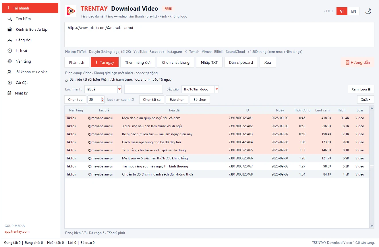Open Tải nhanh in the sidebar
379x247 pixels.
pos(30,8)
